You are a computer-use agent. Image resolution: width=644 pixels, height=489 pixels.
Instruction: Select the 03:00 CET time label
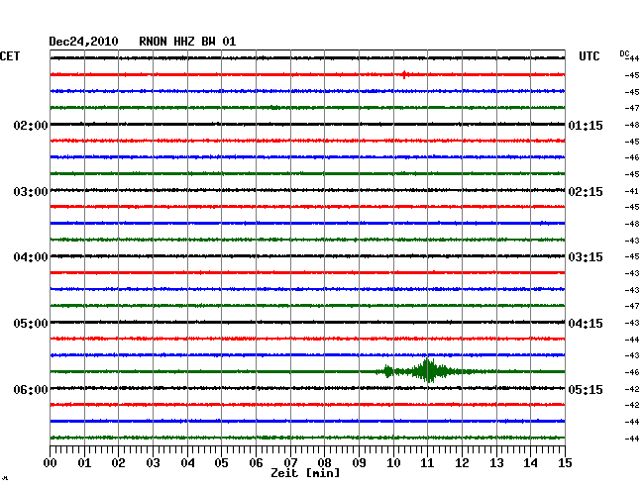point(31,192)
